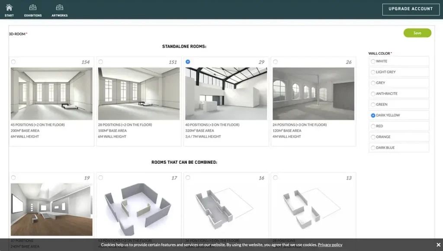This screenshot has width=443, height=251.
Task: Click the Save button
Action: click(x=417, y=33)
